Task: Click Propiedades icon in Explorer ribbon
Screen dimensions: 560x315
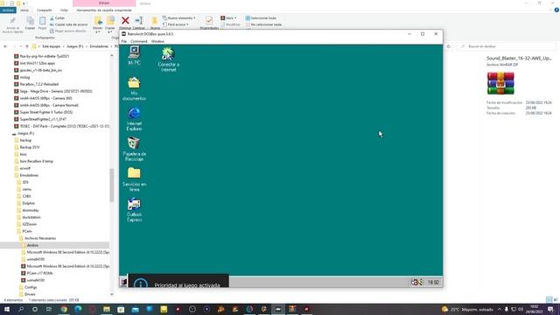Action: [x=209, y=22]
